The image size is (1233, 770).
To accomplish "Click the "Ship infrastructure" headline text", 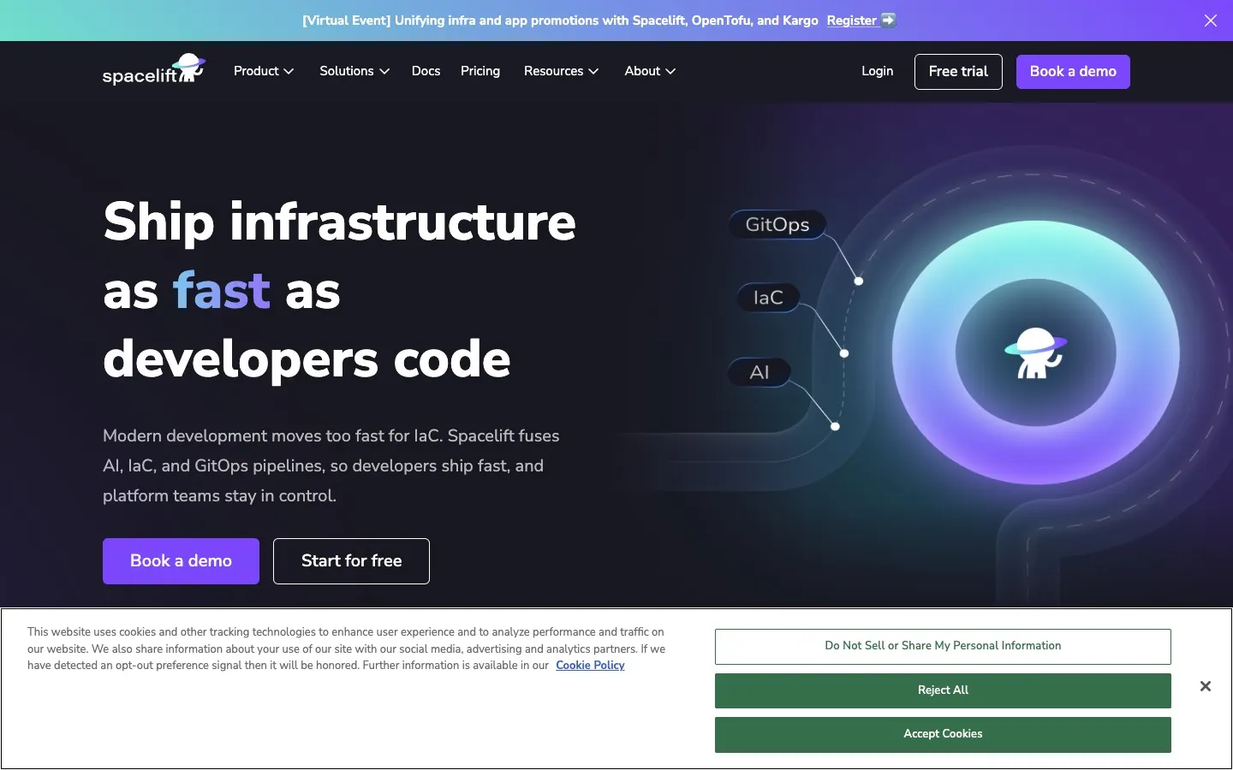I will point(339,222).
